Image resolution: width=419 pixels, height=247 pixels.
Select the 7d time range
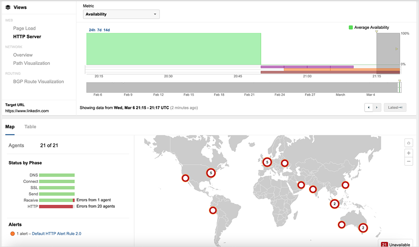99,30
